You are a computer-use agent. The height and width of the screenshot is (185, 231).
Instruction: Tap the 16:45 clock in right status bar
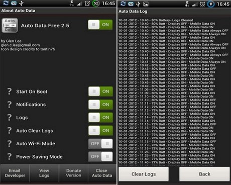coord(223,4)
